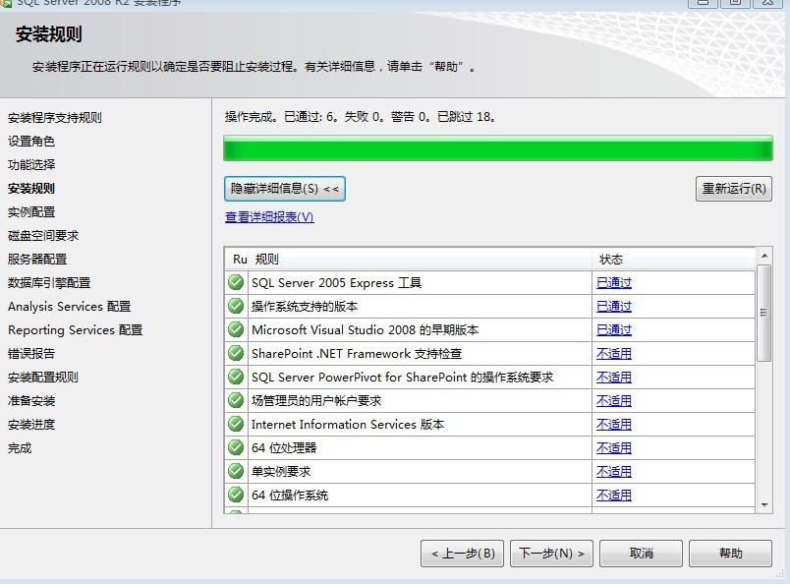Open 已通过 status for 操作系统支持的版本
This screenshot has height=584, width=790.
614,307
